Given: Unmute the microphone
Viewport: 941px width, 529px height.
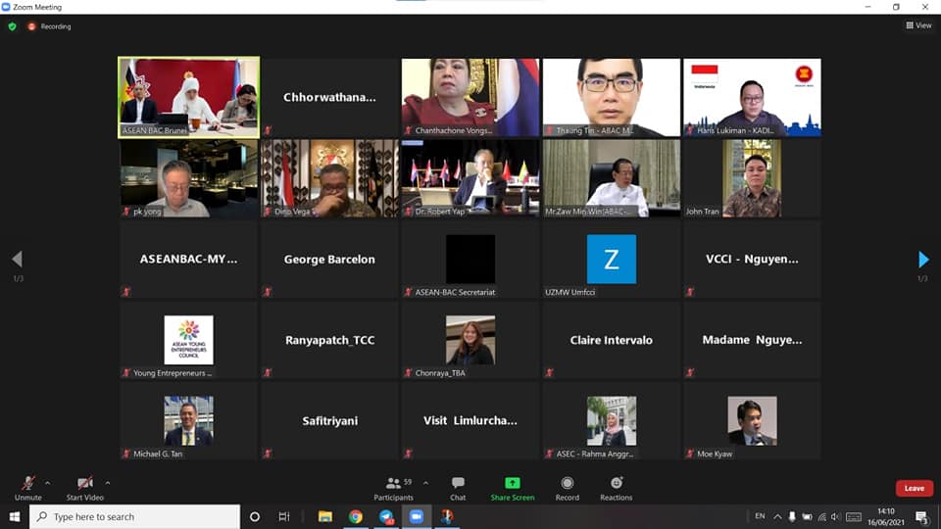Looking at the screenshot, I should 27,488.
